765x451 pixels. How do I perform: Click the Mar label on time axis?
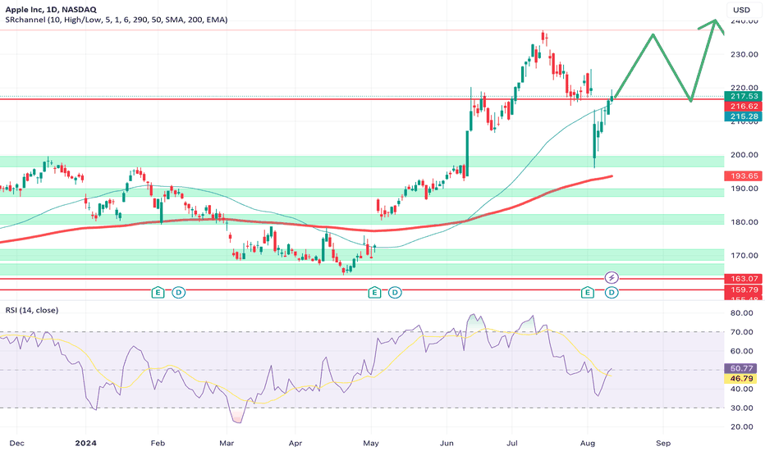click(x=227, y=443)
